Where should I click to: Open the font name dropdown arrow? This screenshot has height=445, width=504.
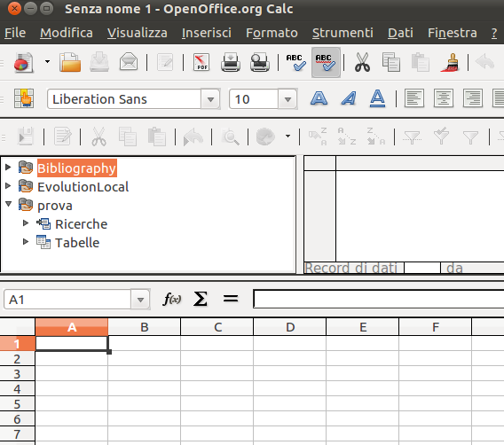point(210,99)
